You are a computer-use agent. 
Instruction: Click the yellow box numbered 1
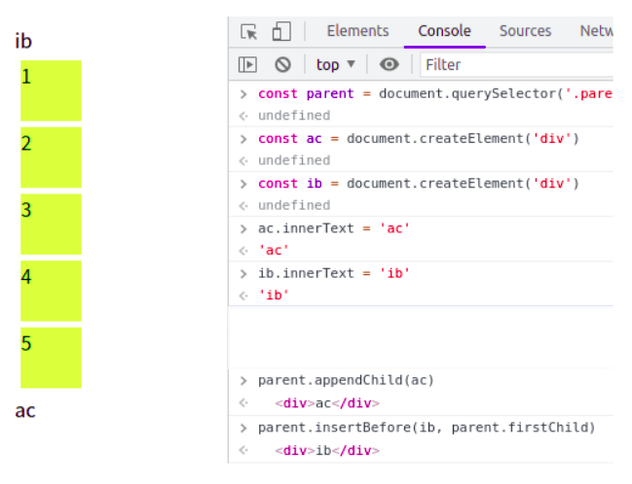[52, 91]
